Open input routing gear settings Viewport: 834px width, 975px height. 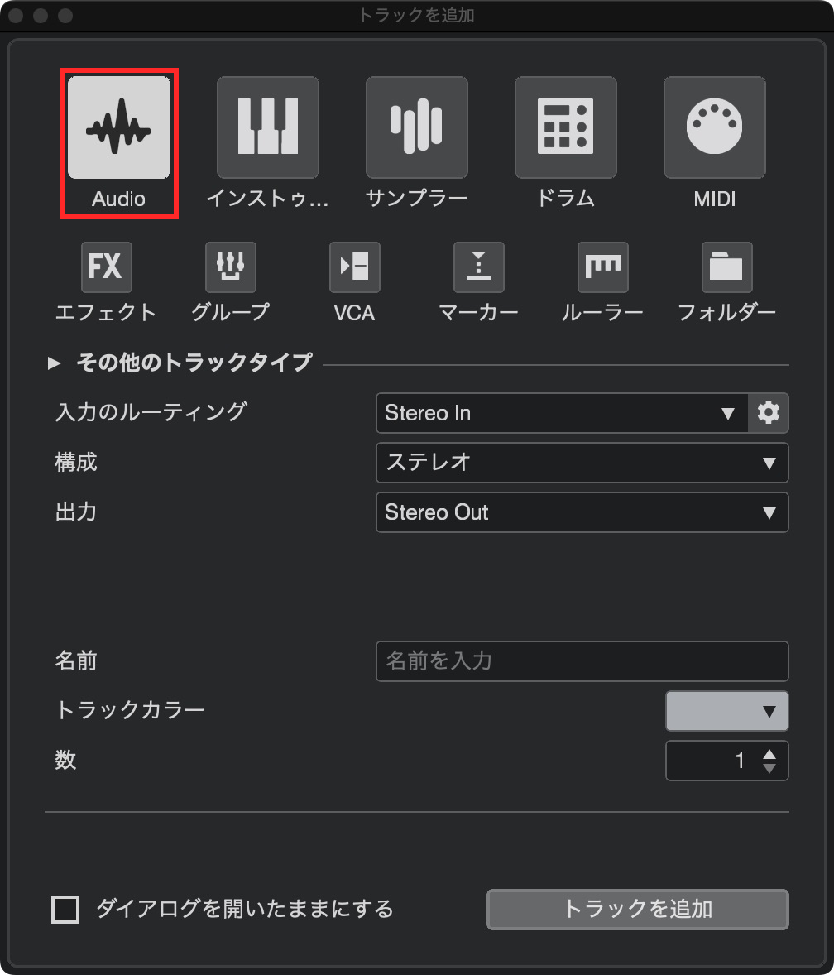coord(769,413)
